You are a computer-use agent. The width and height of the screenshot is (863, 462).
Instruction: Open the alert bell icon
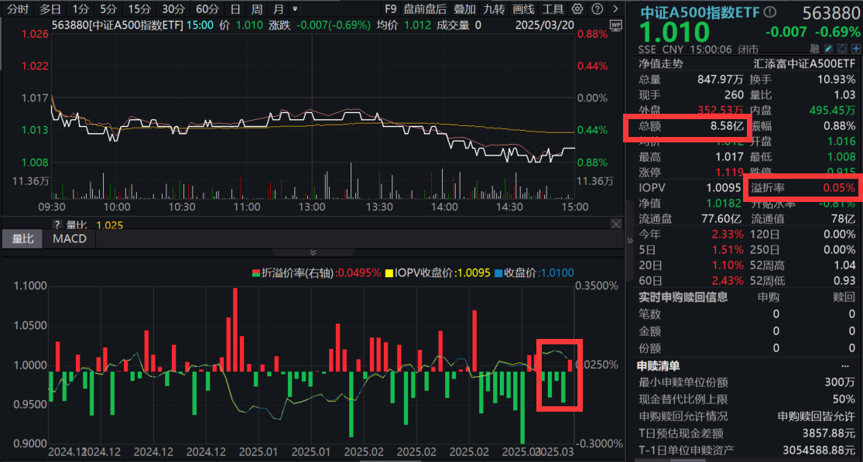tap(841, 48)
